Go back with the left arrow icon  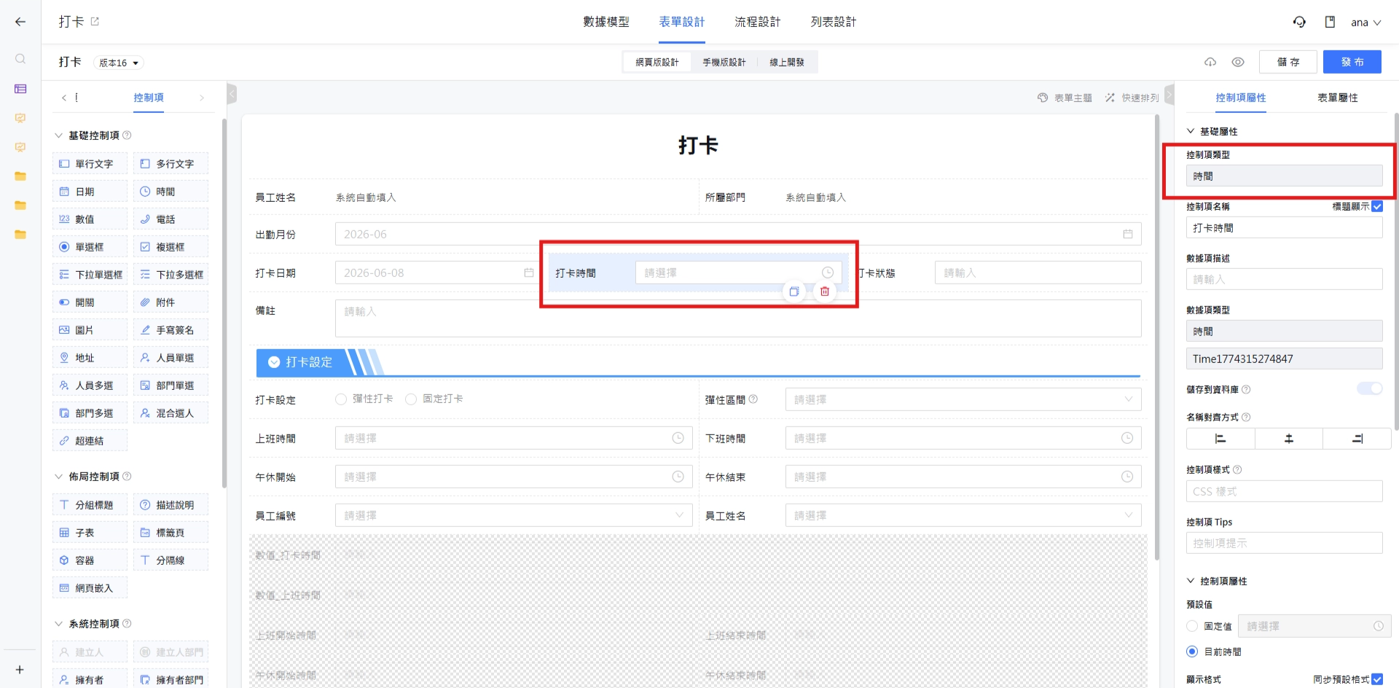click(x=20, y=22)
